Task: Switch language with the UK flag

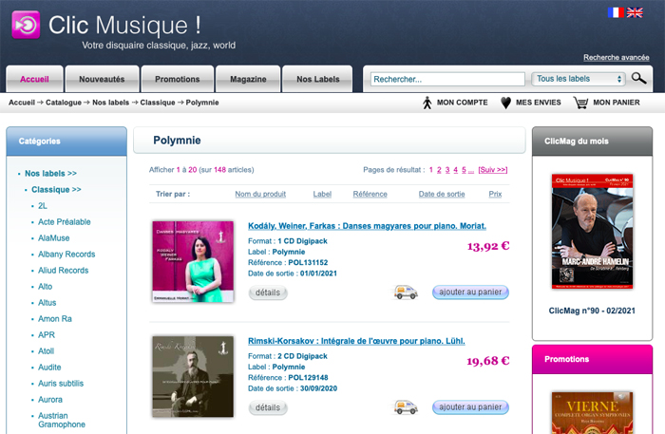Action: pos(635,12)
